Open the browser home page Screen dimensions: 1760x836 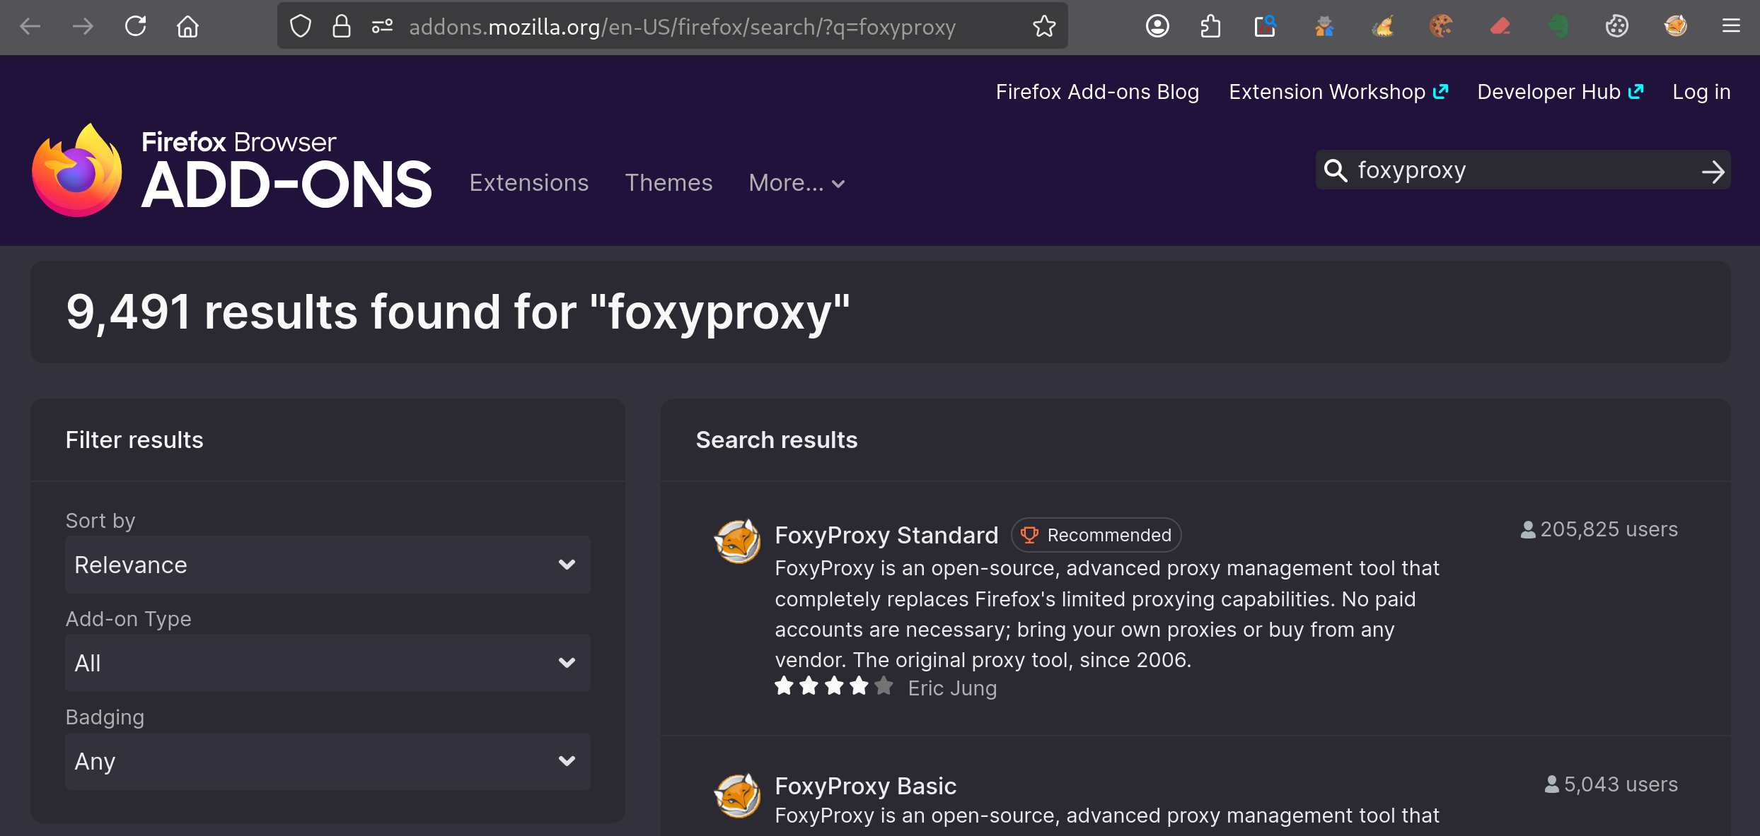(x=187, y=27)
